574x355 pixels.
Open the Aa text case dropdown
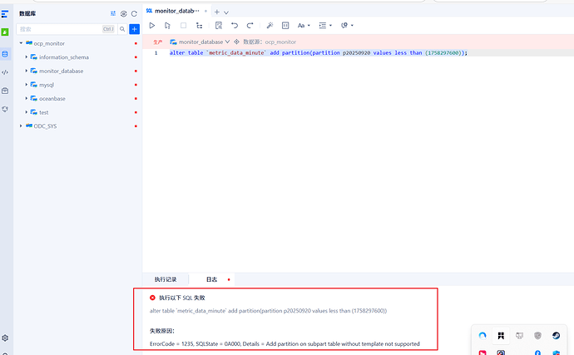click(303, 26)
